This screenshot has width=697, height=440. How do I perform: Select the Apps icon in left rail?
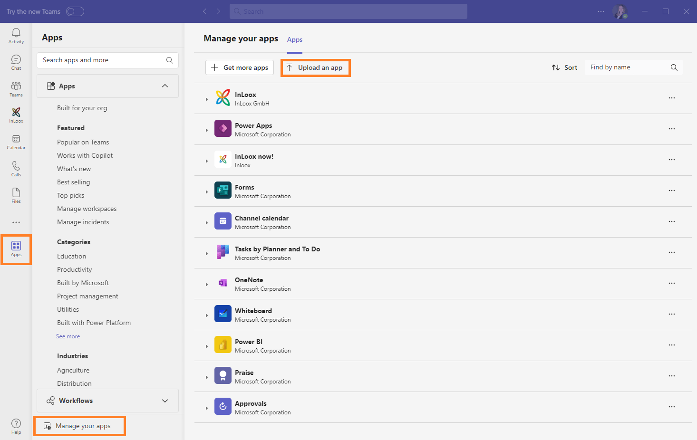[16, 249]
